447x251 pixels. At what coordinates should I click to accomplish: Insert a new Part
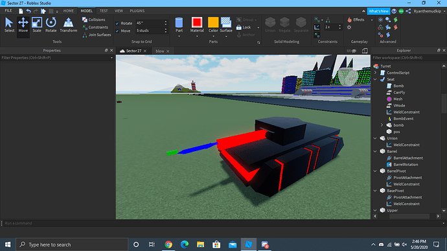179,25
